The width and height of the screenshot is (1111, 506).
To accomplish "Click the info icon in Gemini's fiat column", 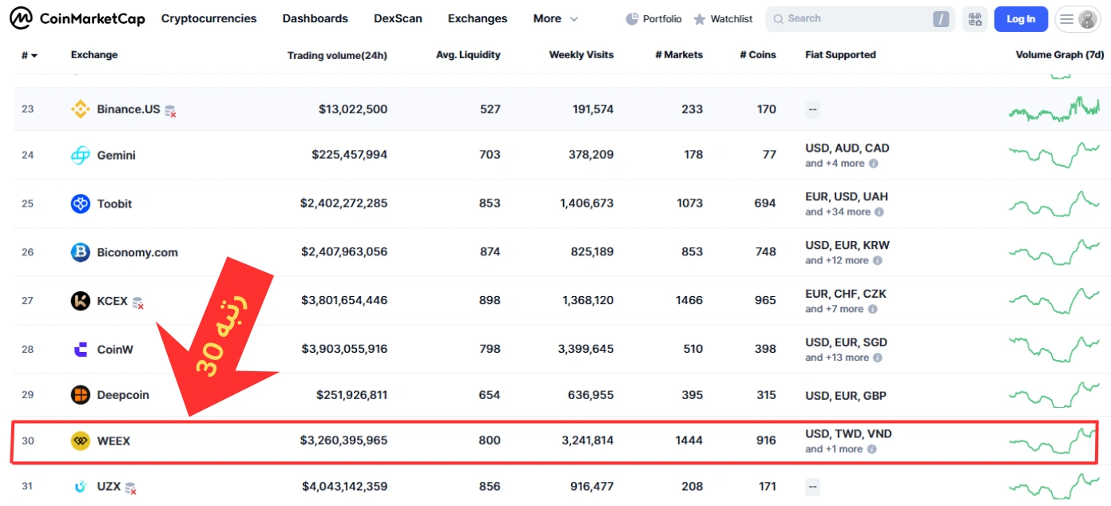I will (873, 164).
